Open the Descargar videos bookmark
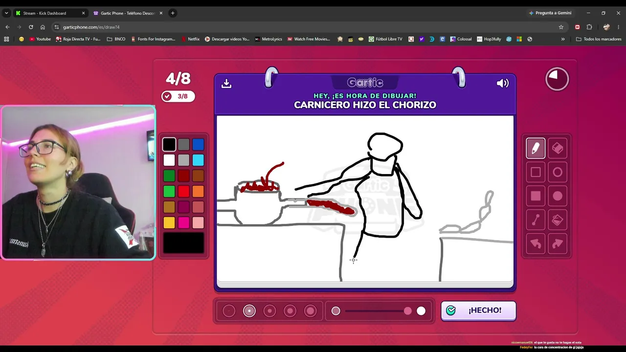 pyautogui.click(x=227, y=39)
